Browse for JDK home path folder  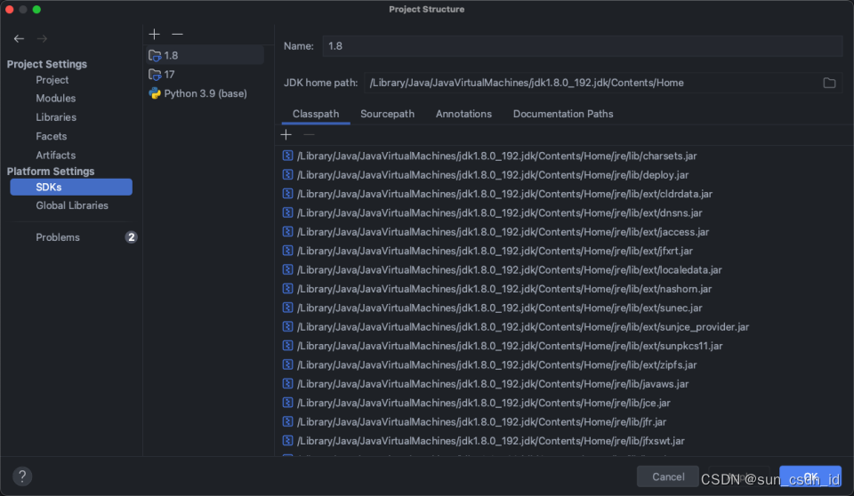(x=829, y=83)
